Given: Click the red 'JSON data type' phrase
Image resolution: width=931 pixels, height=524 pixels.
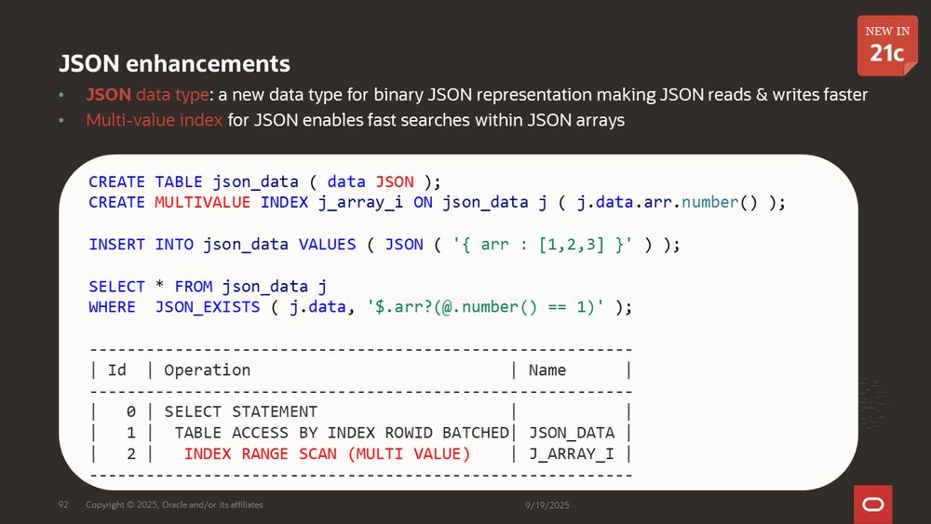Looking at the screenshot, I should pyautogui.click(x=147, y=94).
